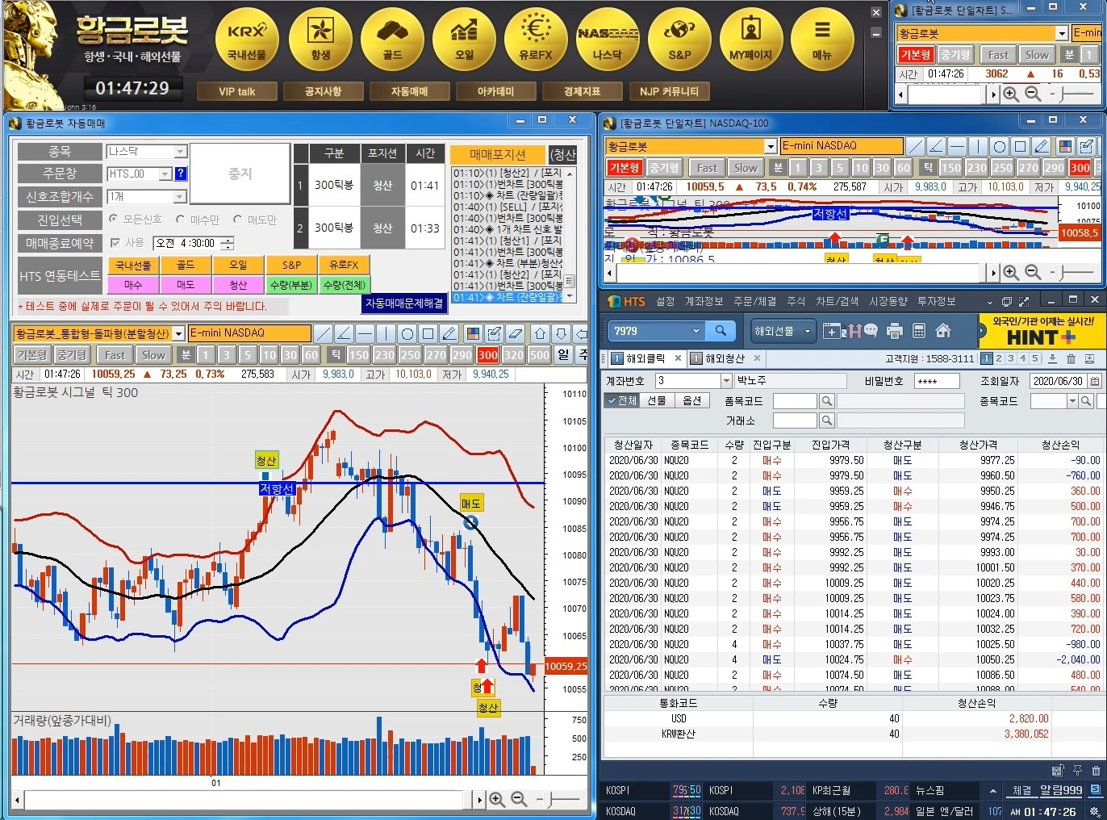Open MY페이지 gold button

pos(750,41)
